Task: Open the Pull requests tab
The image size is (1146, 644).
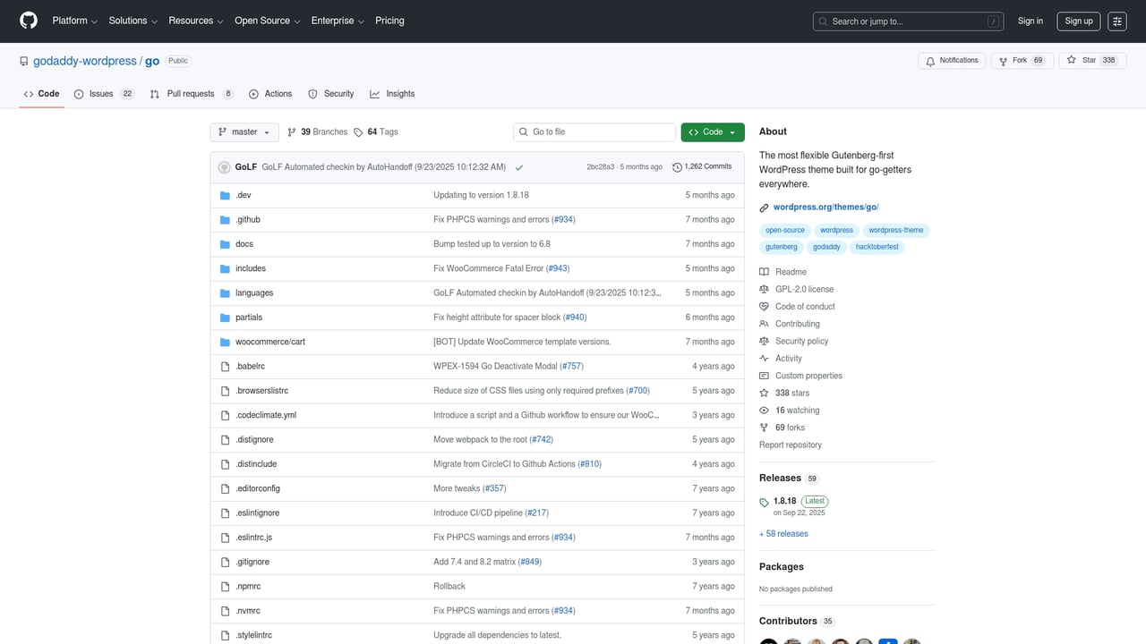Action: [189, 93]
